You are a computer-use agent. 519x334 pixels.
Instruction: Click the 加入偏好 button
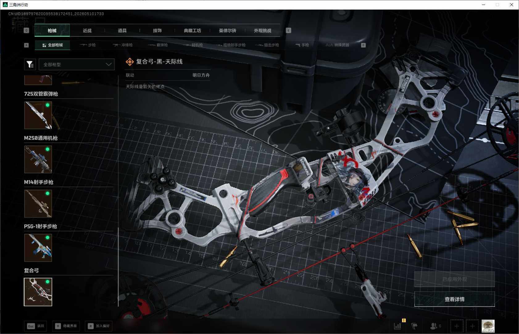pos(99,326)
